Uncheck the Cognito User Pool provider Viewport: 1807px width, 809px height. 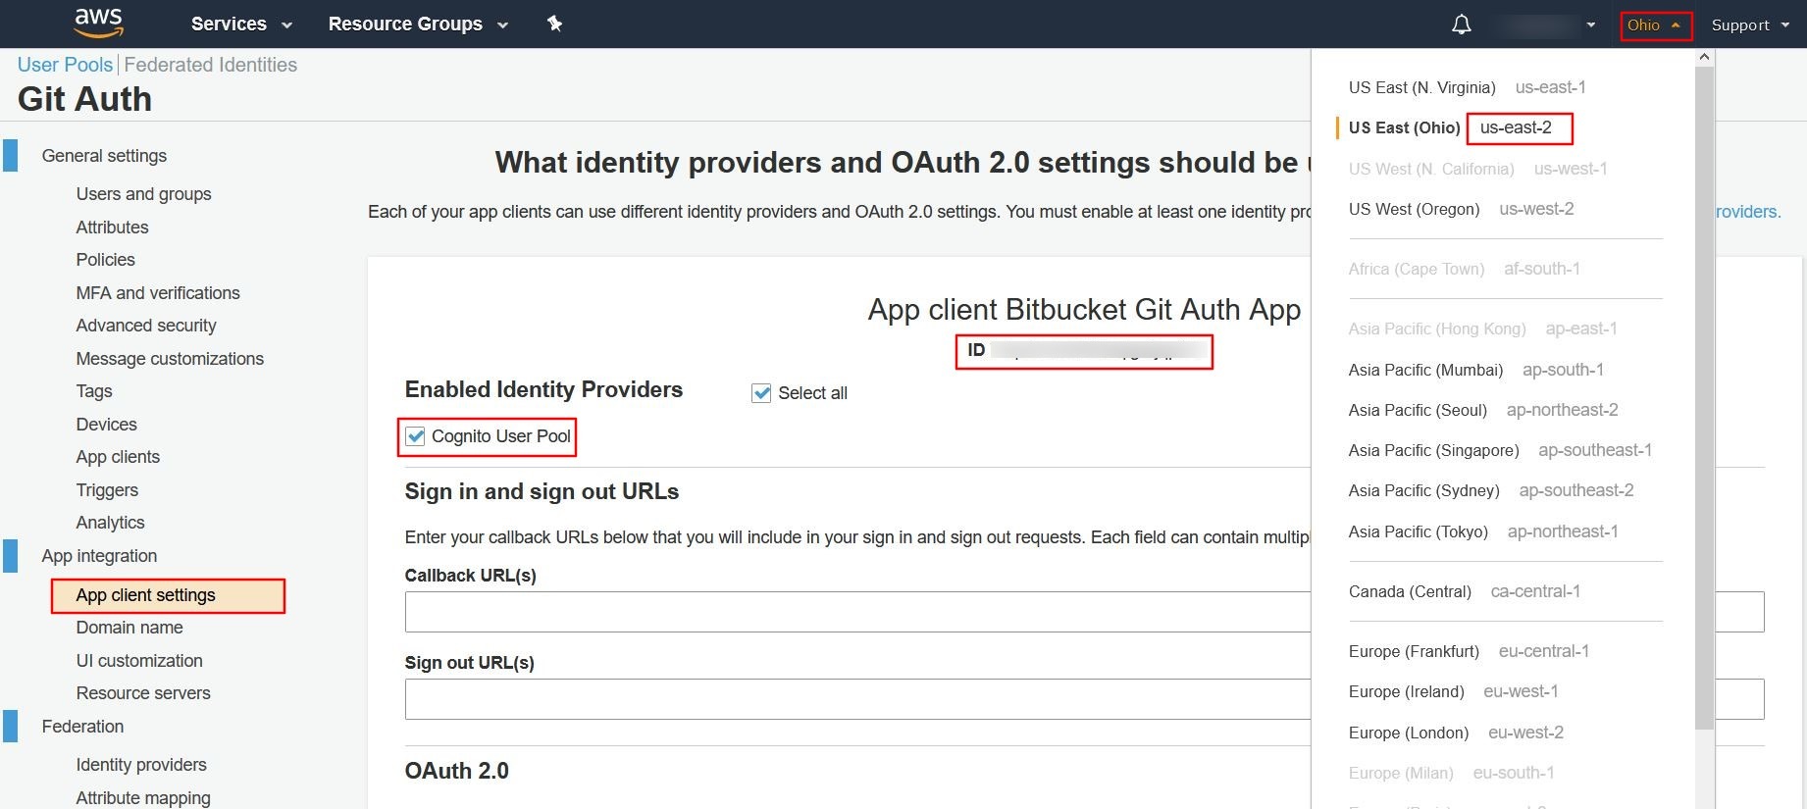414,436
